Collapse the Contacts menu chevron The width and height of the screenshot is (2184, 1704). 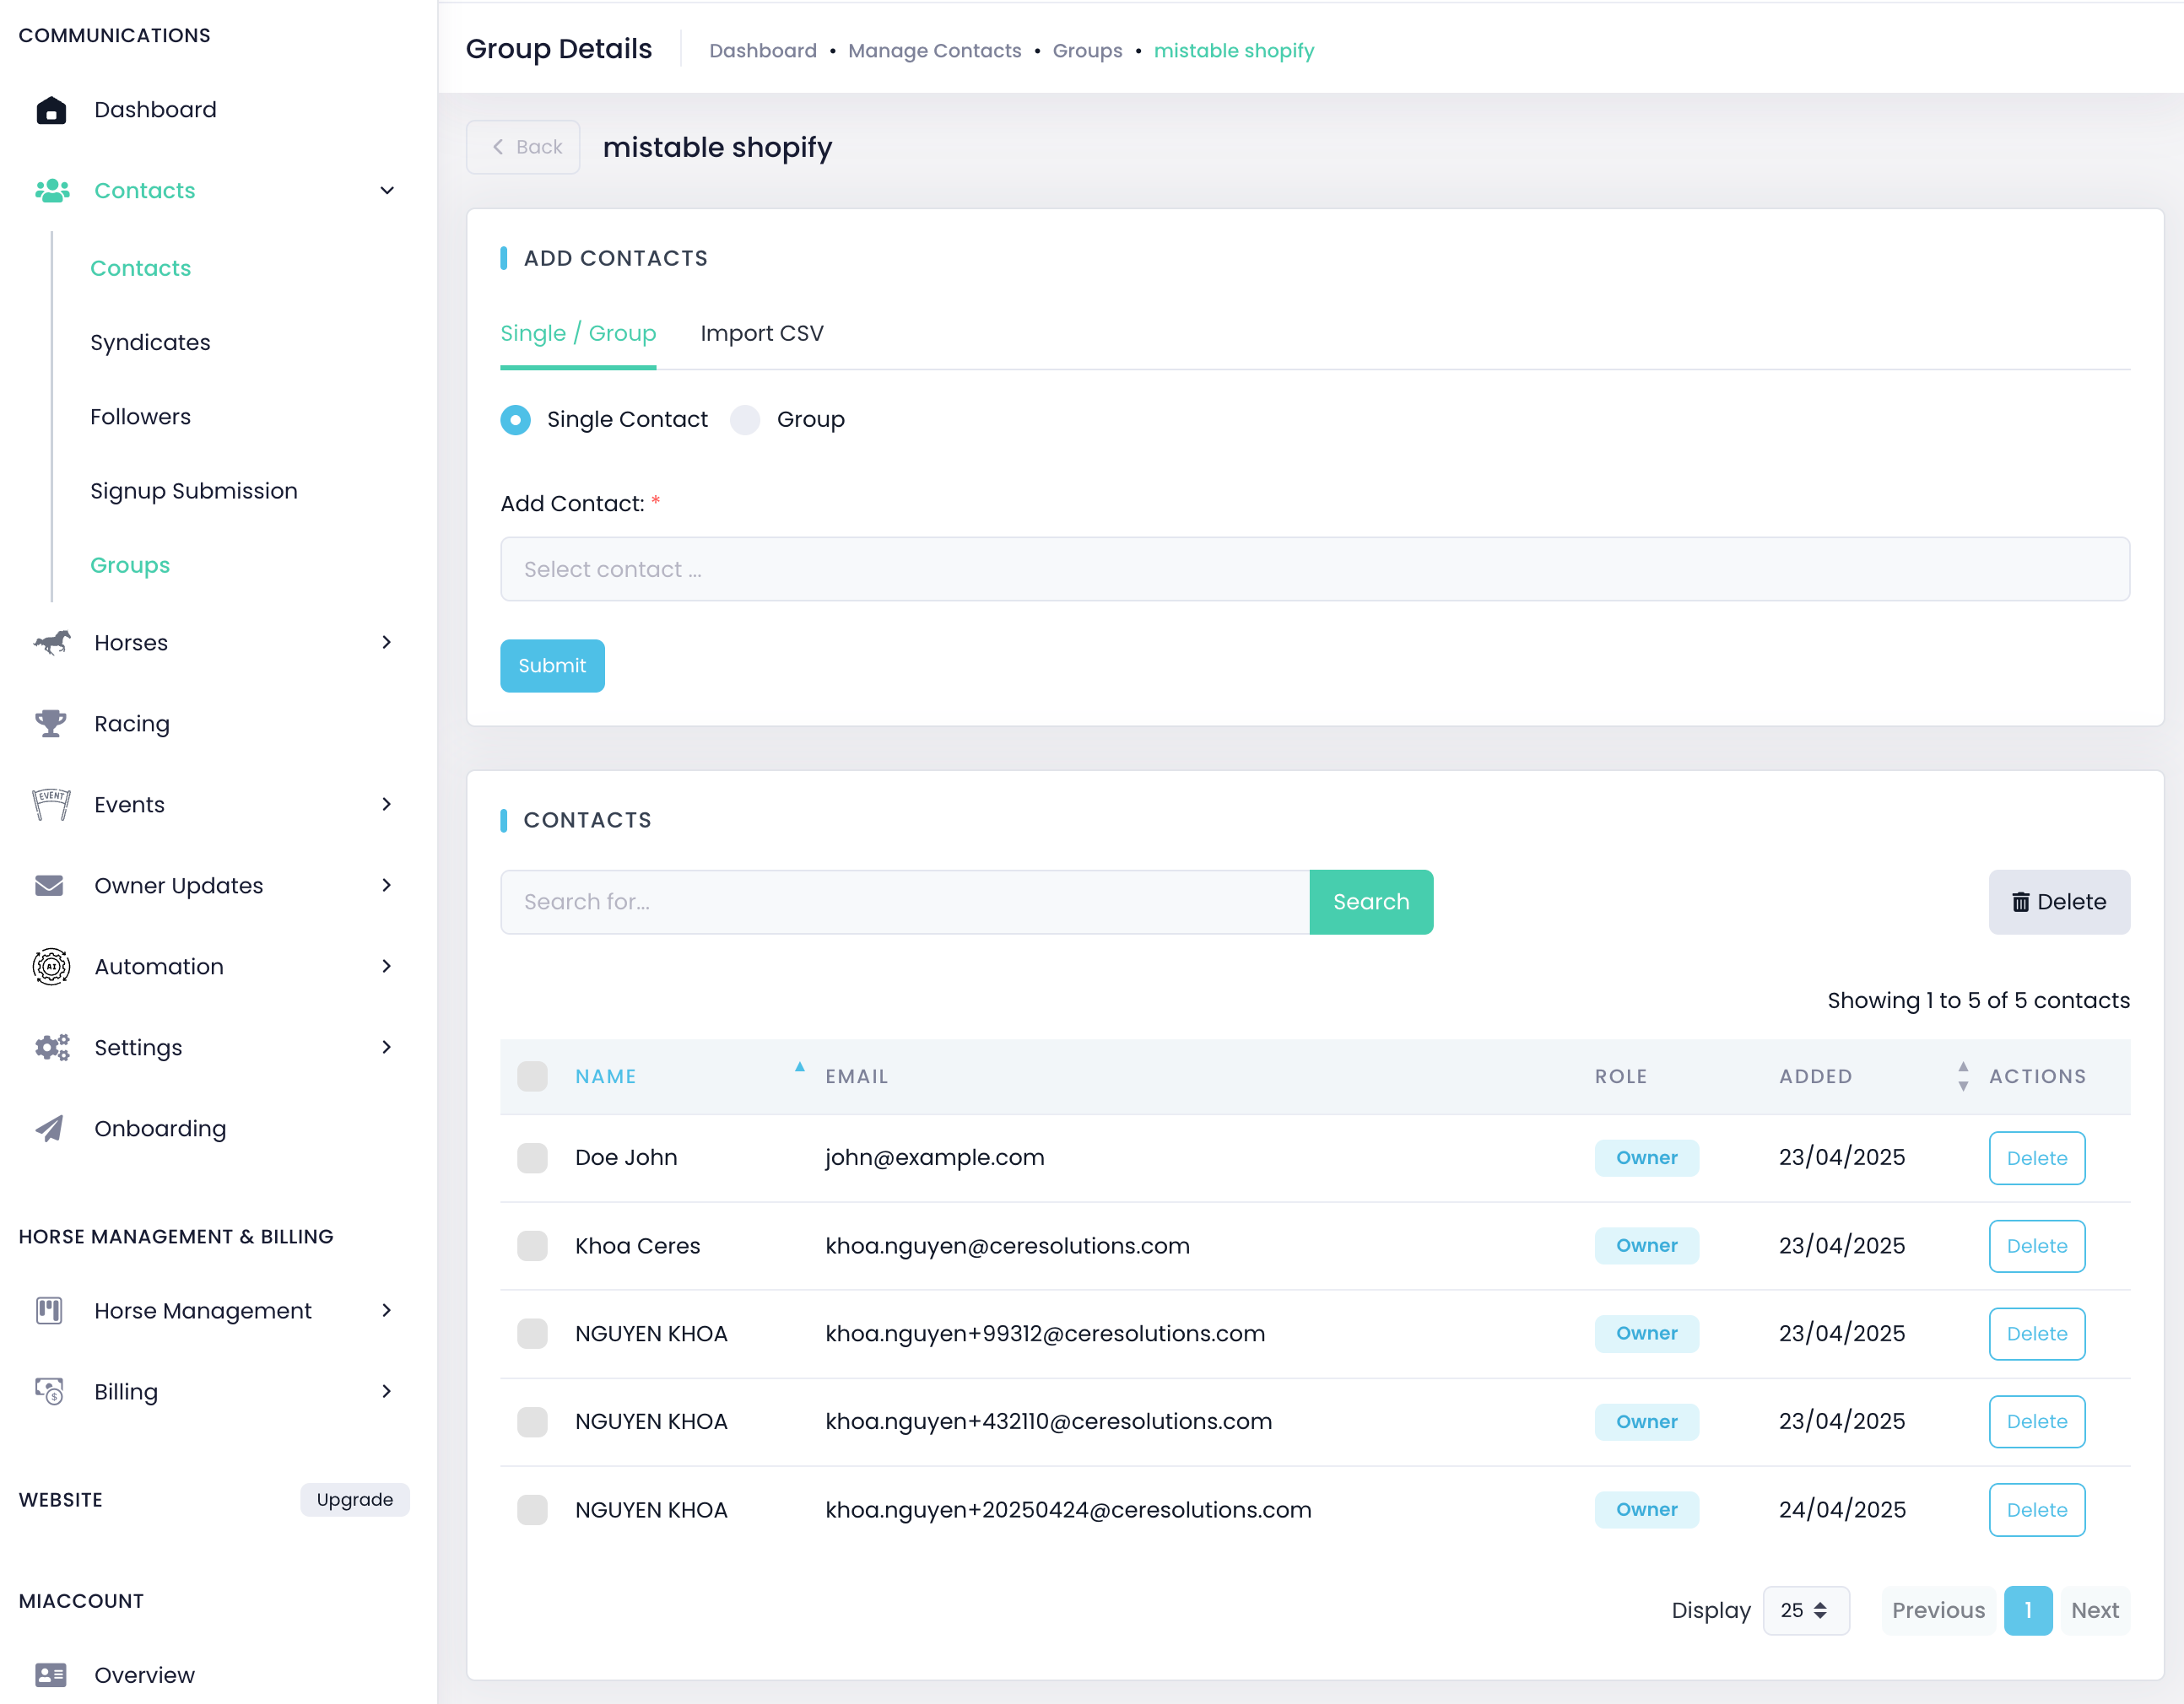click(387, 191)
